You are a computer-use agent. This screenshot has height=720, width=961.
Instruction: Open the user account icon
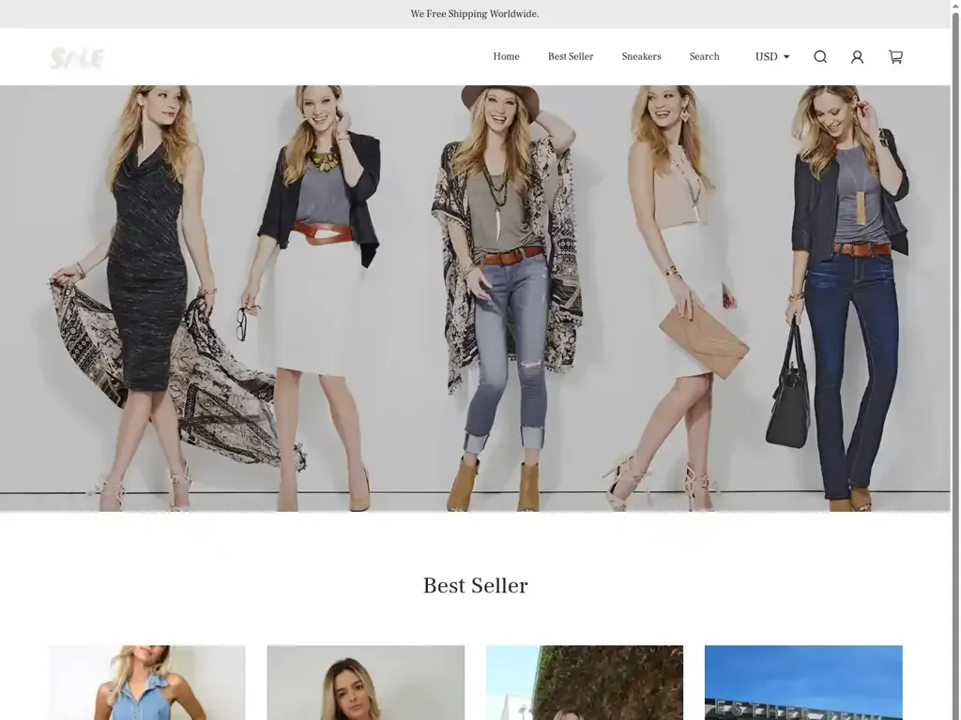(x=857, y=57)
